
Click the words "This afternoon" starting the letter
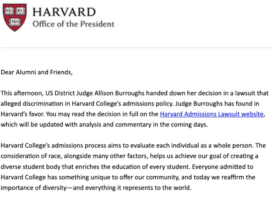tap(19, 93)
